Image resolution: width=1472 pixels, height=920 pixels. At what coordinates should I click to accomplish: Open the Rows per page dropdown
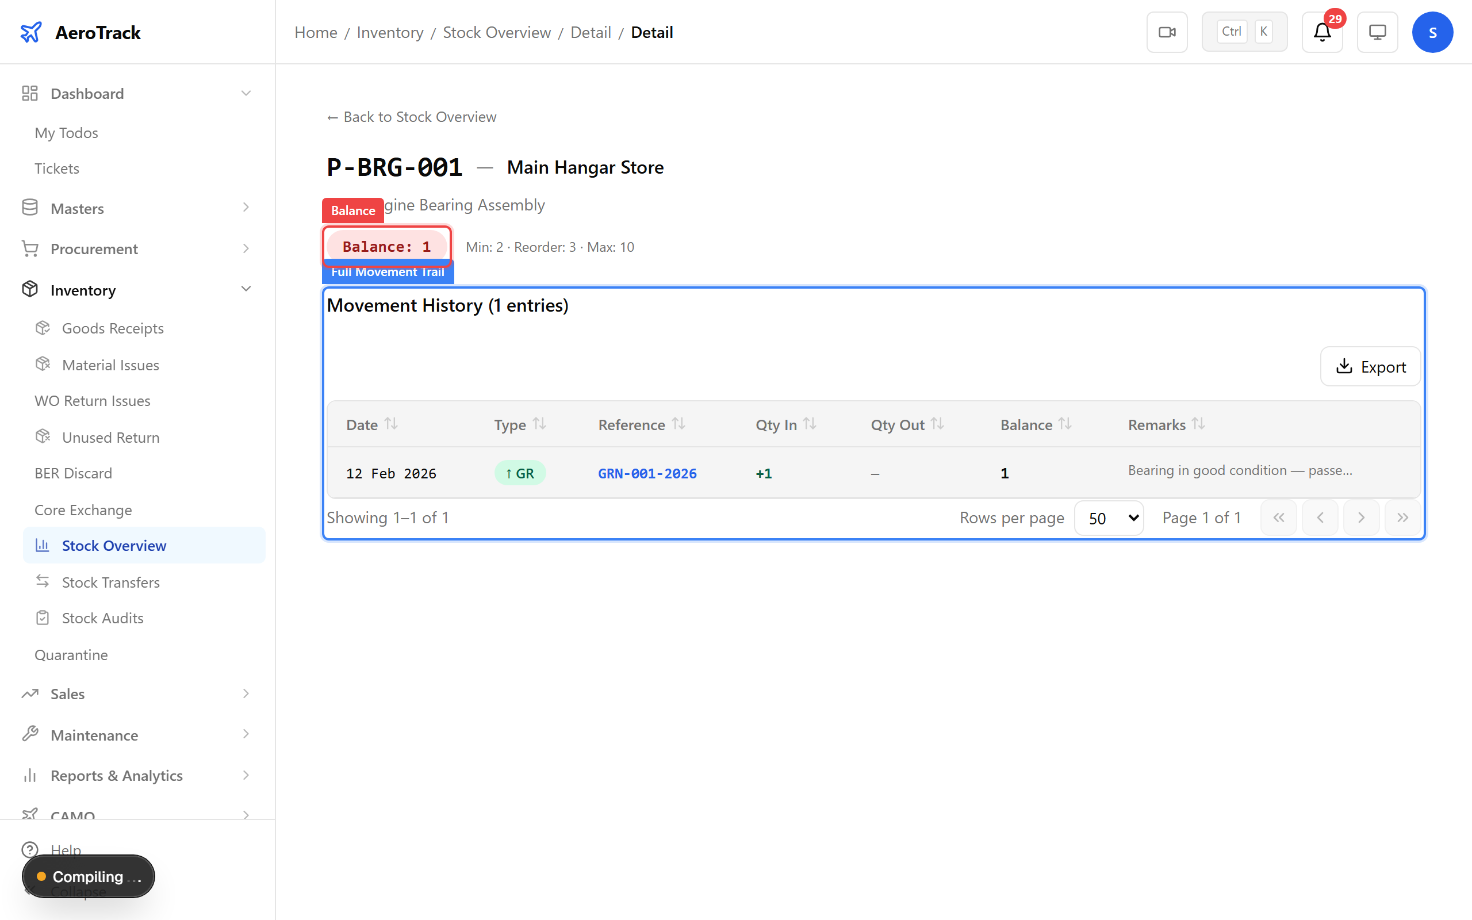pyautogui.click(x=1108, y=517)
